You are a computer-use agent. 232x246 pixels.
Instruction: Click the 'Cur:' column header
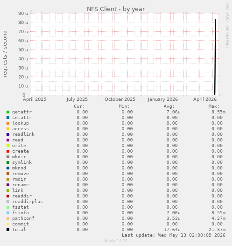point(79,106)
